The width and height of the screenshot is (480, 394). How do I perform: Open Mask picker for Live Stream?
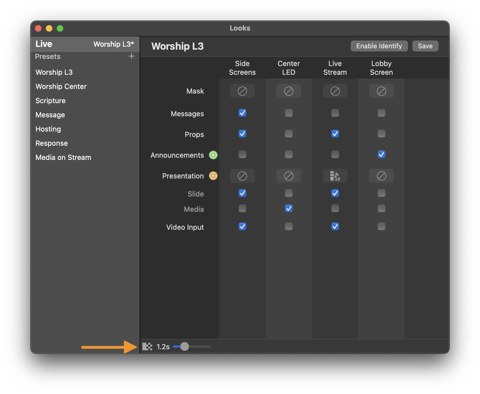pyautogui.click(x=335, y=91)
